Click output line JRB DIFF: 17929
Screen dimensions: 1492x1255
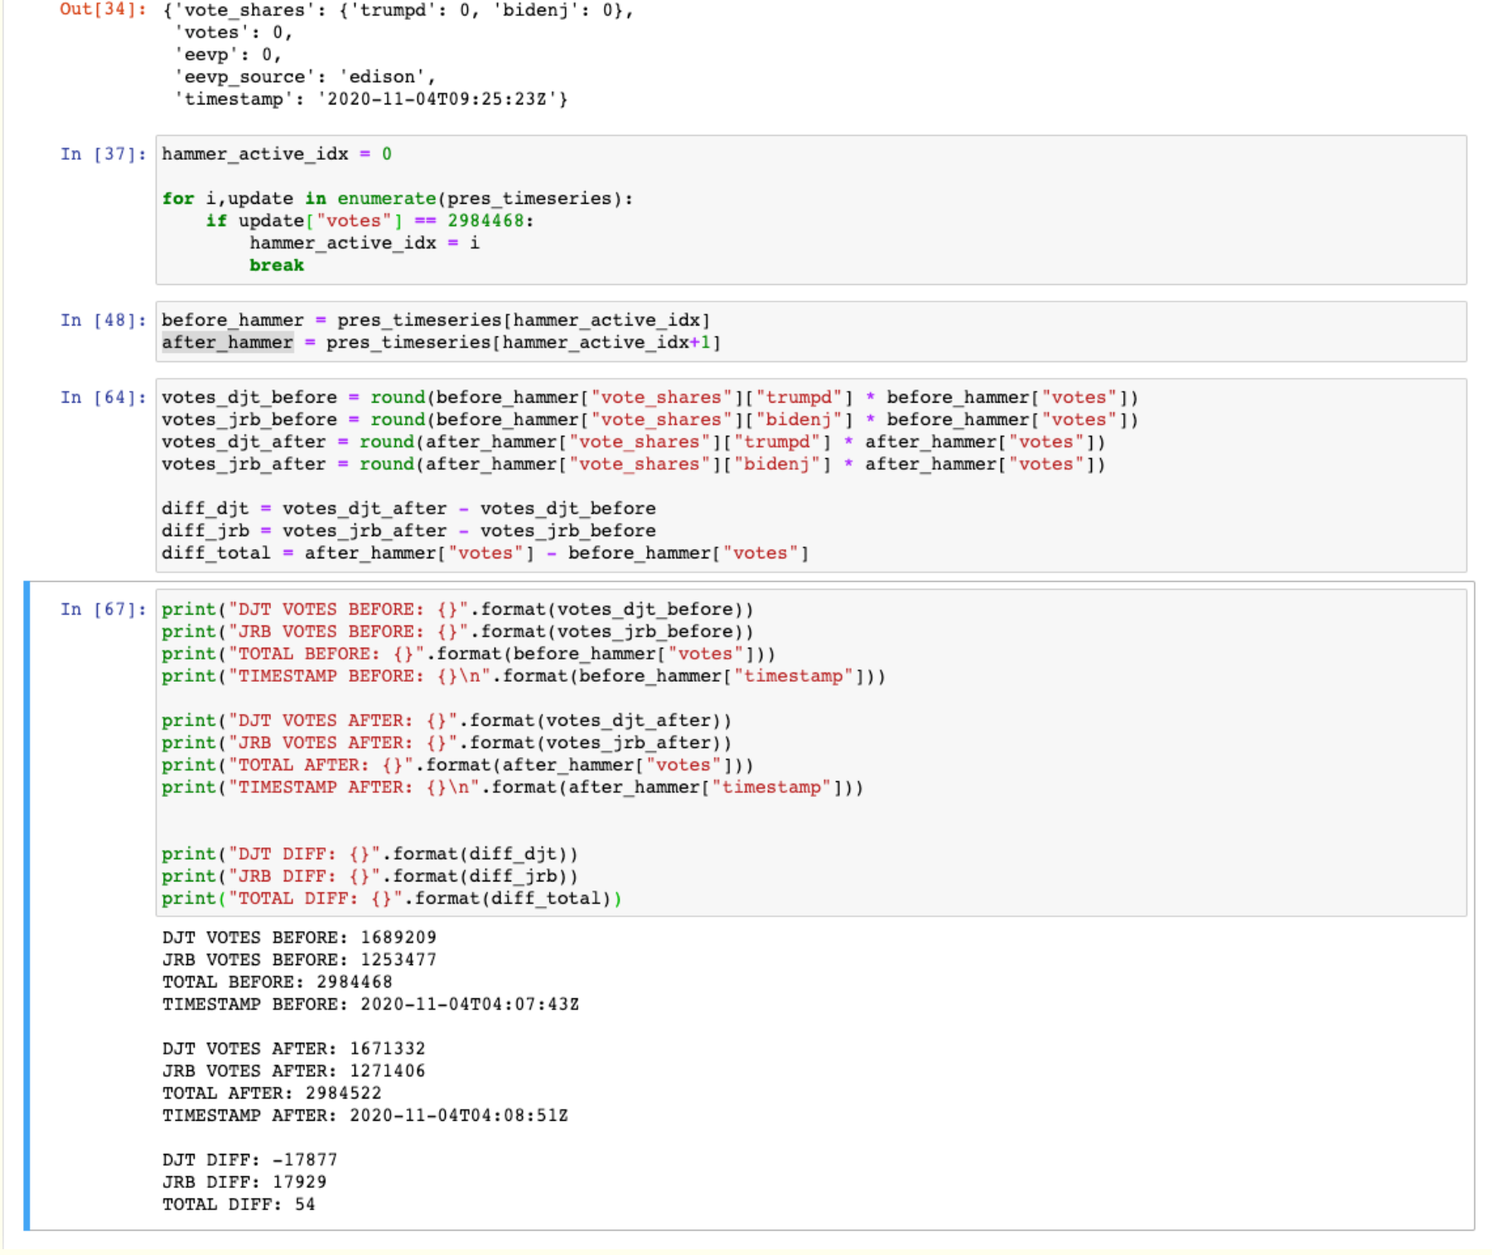point(244,1182)
